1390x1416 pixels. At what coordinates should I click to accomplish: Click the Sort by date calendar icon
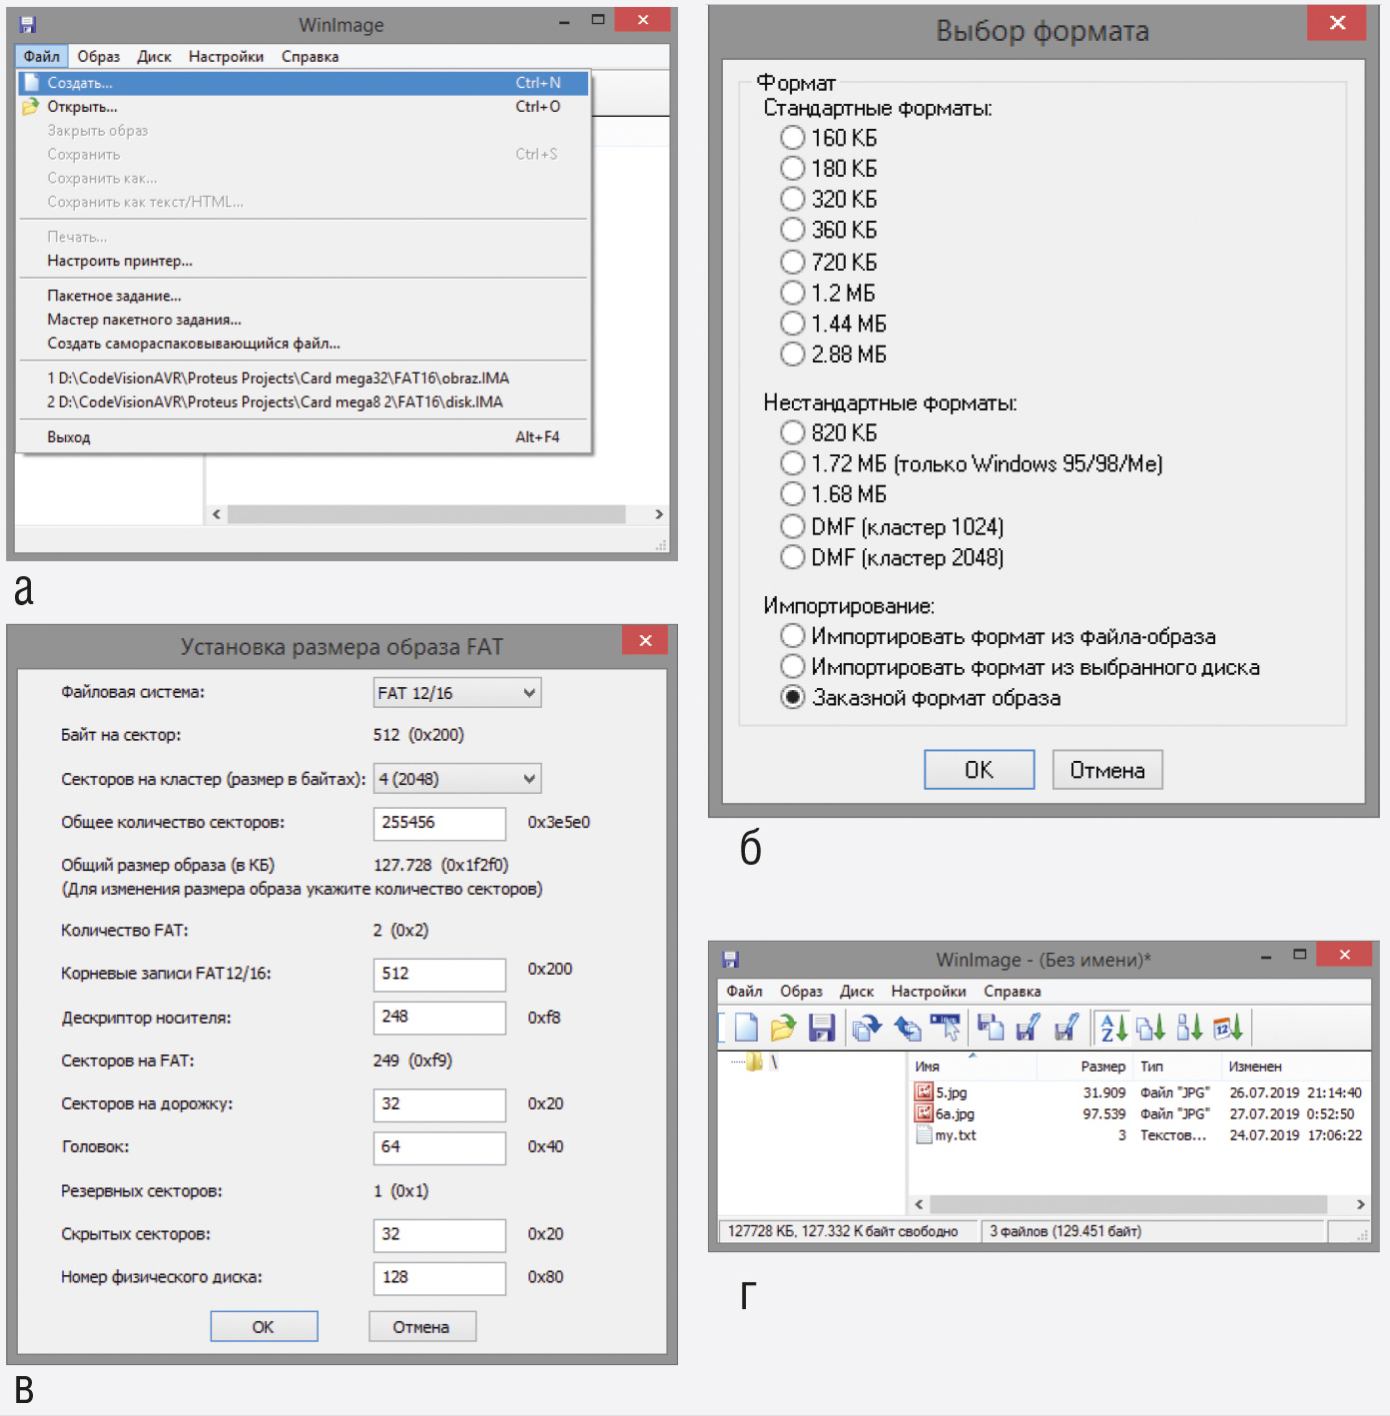point(1227,1027)
